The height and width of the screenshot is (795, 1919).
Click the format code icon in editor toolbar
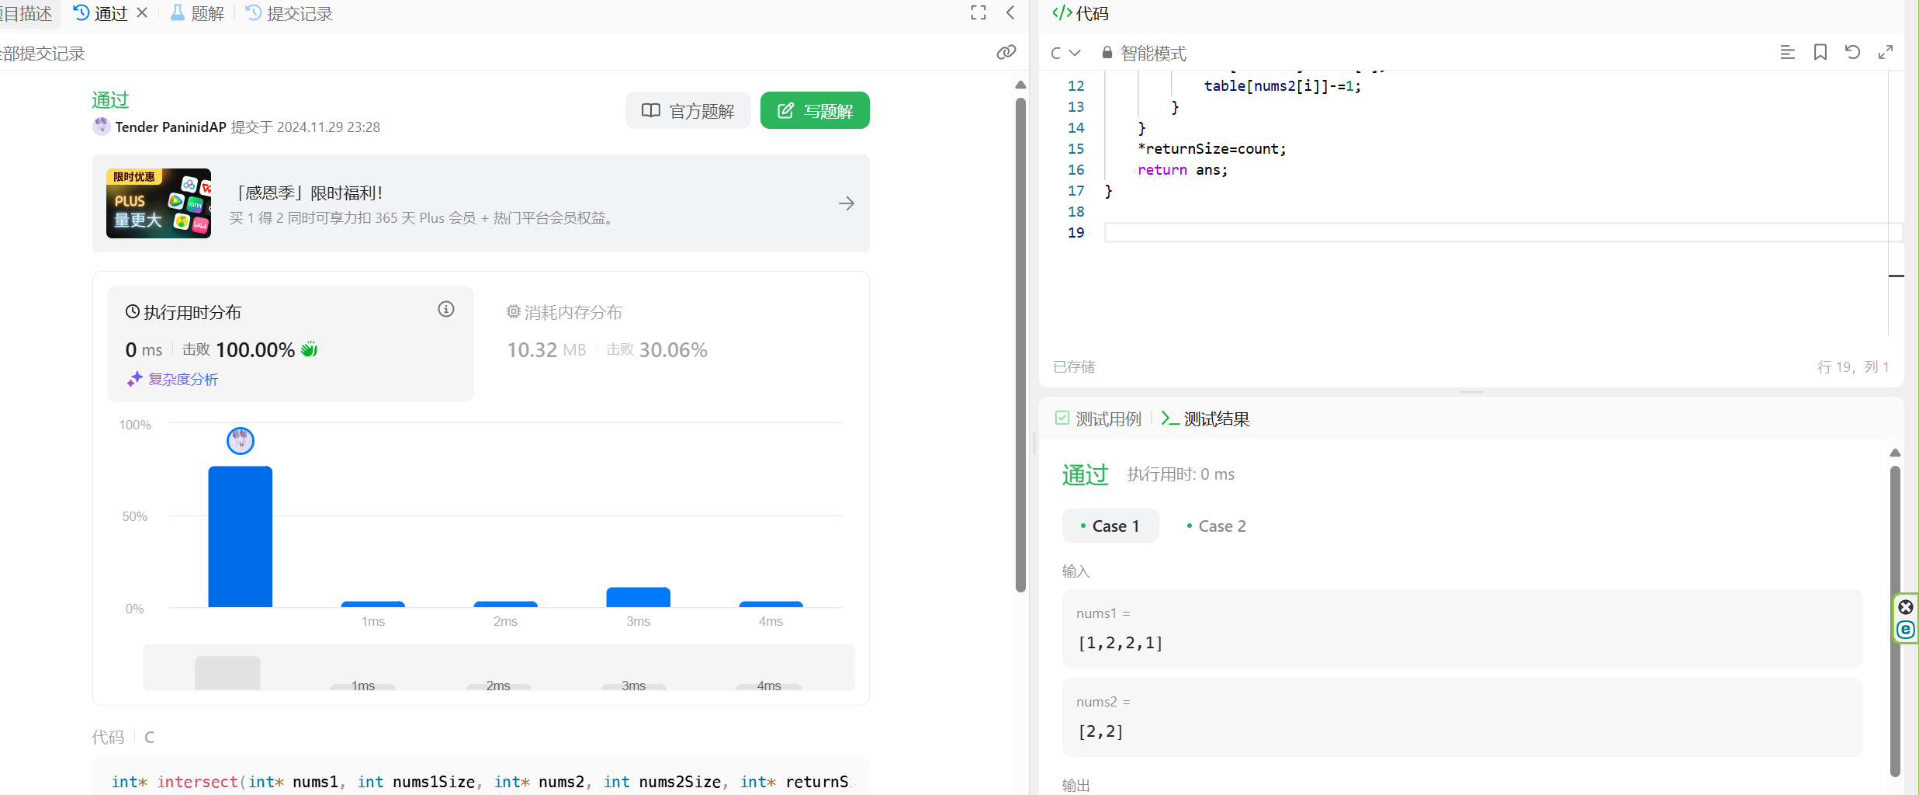point(1787,52)
